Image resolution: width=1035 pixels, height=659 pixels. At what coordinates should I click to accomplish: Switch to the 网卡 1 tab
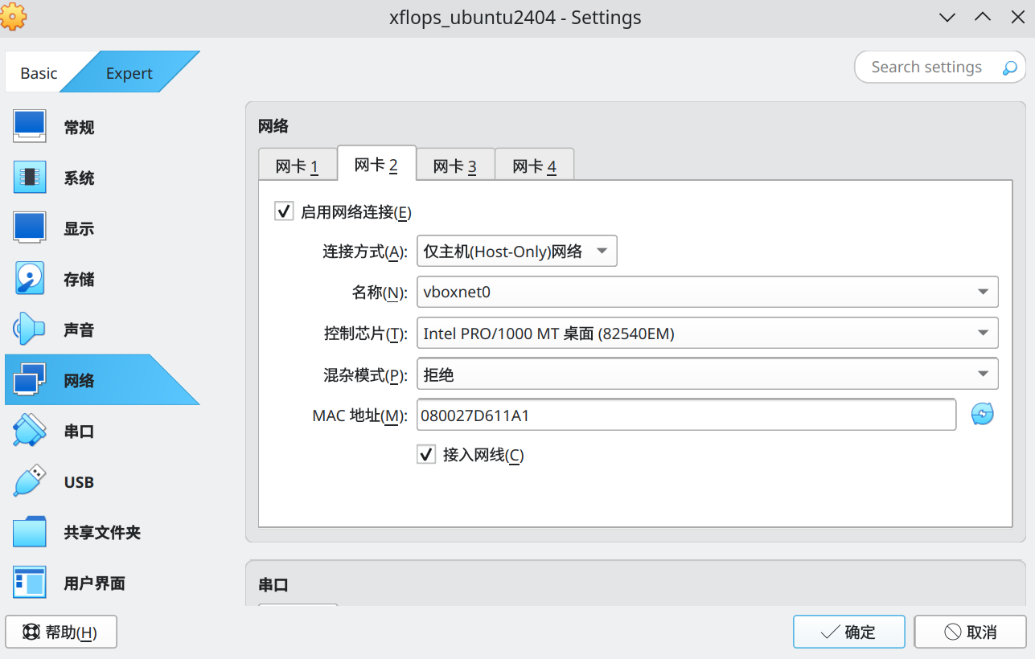click(298, 166)
